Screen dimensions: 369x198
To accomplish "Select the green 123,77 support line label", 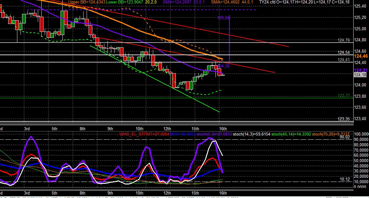I will (343, 96).
